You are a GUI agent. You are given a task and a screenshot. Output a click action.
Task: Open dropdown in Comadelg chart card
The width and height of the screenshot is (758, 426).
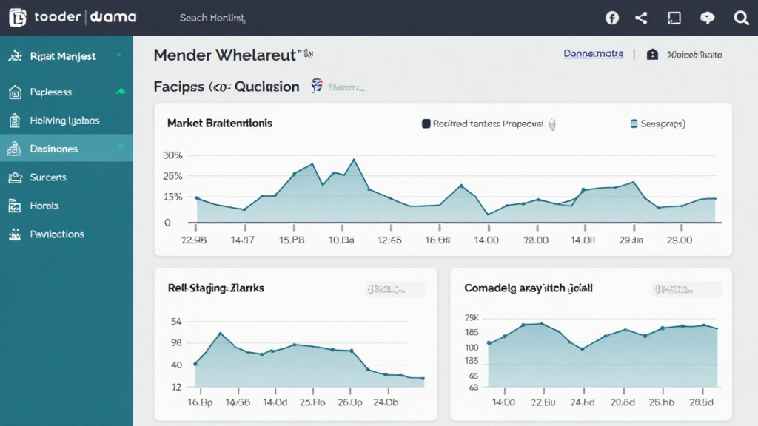coord(682,289)
